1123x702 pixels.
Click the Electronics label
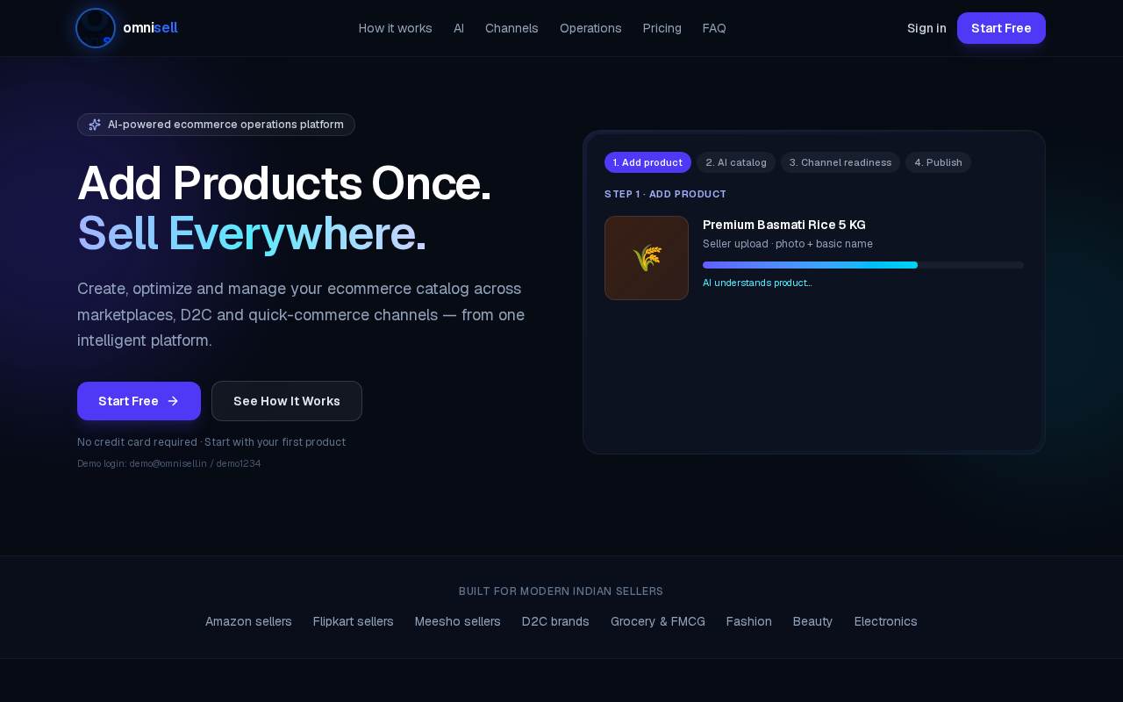pos(886,621)
